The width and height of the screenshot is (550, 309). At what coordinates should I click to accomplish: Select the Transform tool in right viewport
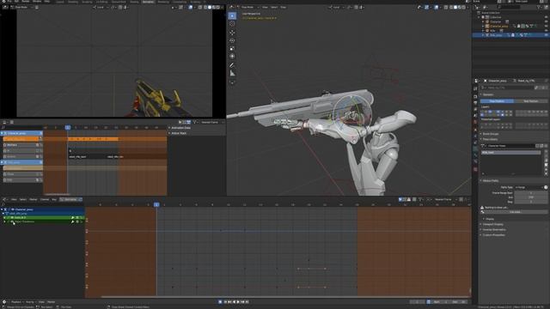pos(232,57)
